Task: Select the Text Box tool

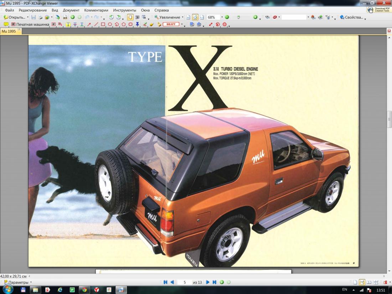Action: (53, 24)
